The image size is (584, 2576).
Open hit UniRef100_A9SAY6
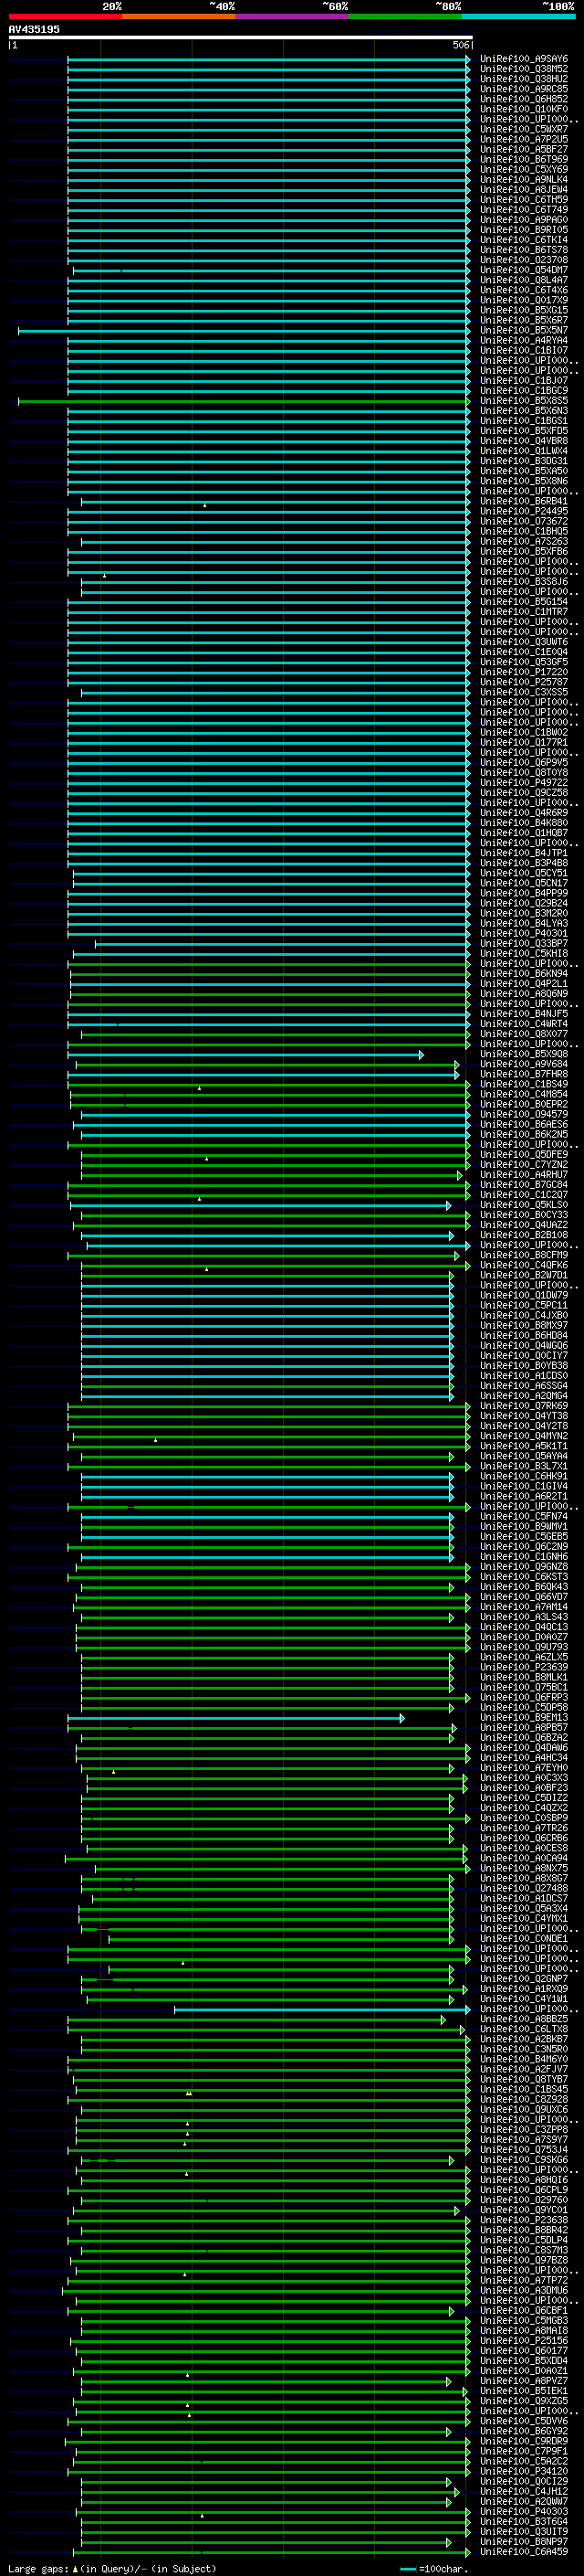pyautogui.click(x=524, y=59)
